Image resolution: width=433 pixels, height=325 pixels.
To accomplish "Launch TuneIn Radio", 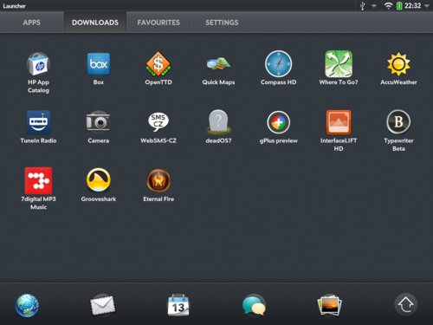I will (38, 122).
